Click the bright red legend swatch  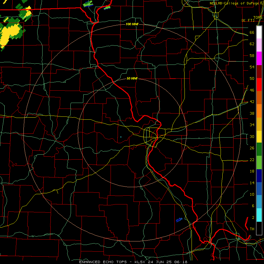(259, 85)
